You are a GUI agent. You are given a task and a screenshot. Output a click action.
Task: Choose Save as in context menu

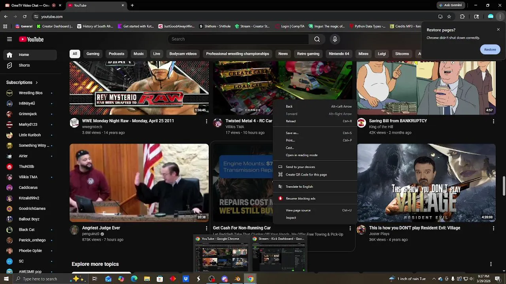point(315,133)
